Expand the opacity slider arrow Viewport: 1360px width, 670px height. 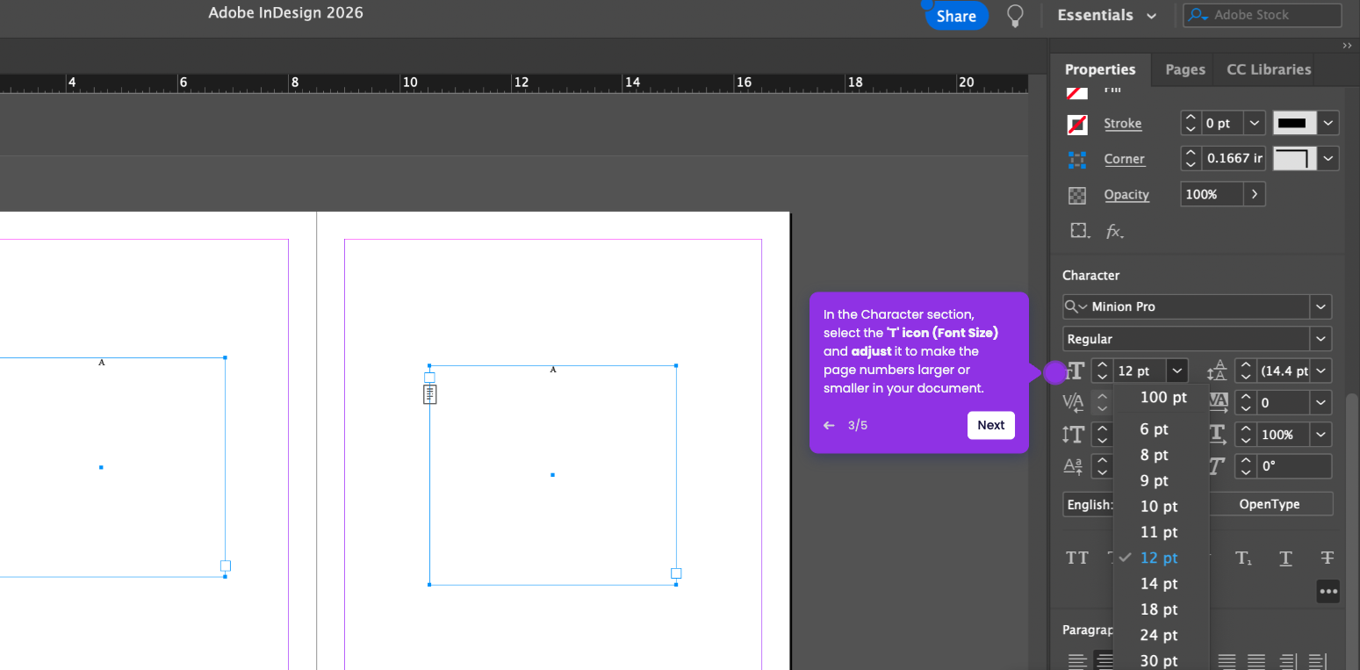[1255, 194]
